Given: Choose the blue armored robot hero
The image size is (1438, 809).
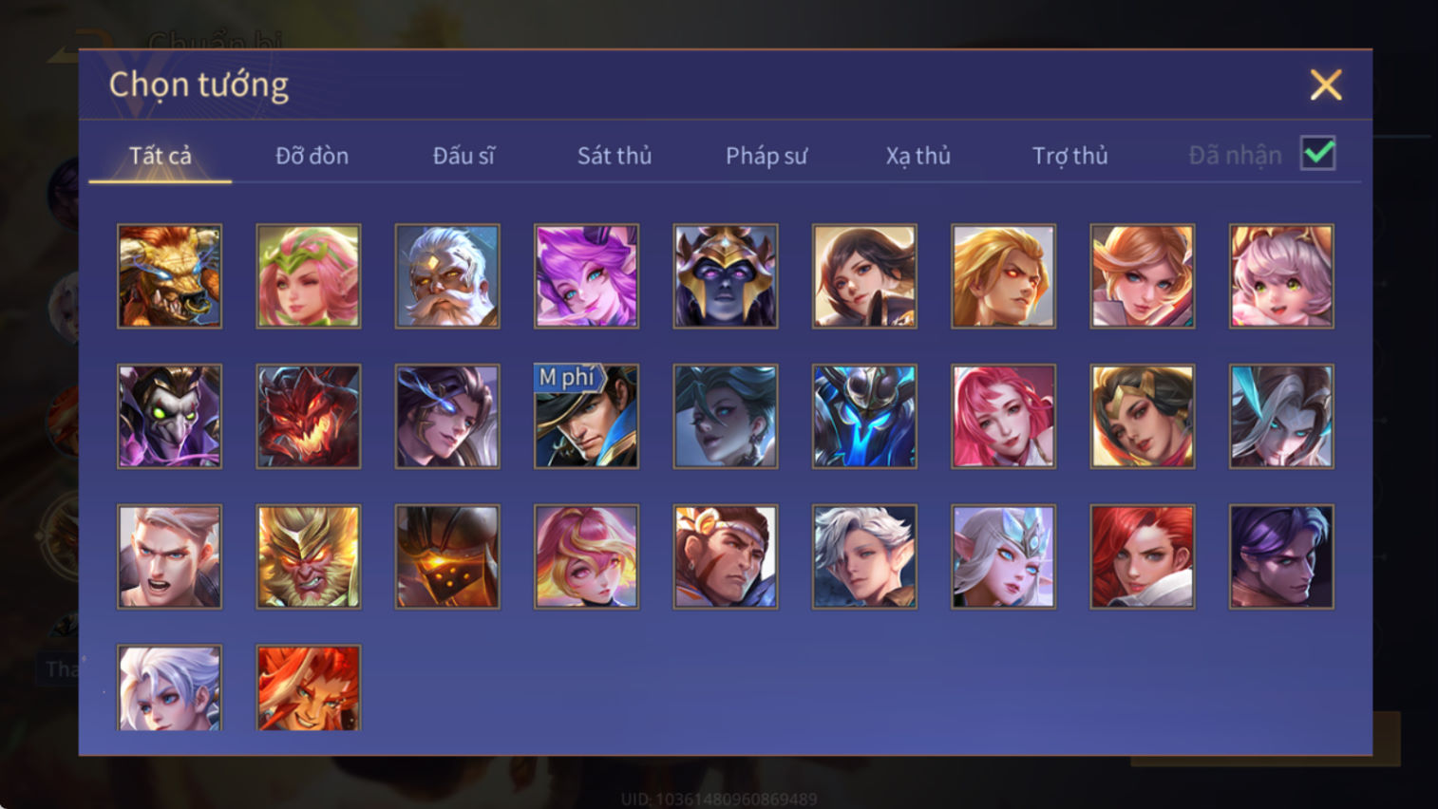Looking at the screenshot, I should pos(864,416).
